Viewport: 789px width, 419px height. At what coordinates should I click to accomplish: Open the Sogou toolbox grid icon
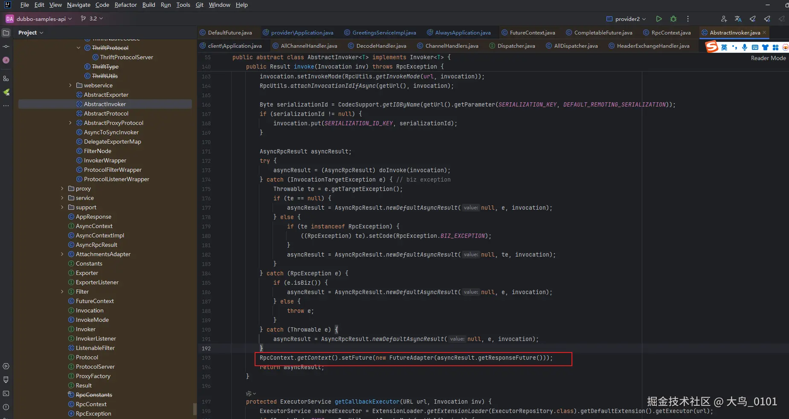775,47
